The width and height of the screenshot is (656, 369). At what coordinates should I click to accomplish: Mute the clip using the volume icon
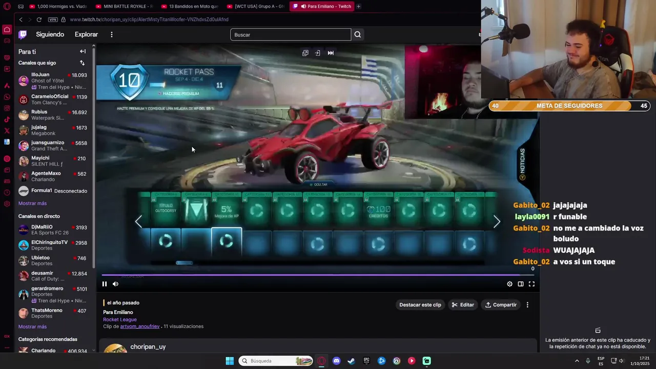[x=115, y=284]
